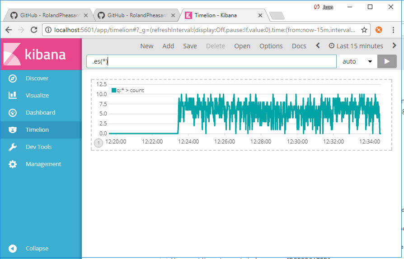This screenshot has width=404, height=259.
Task: Click the 12:24:00 axis label
Action: [188, 142]
